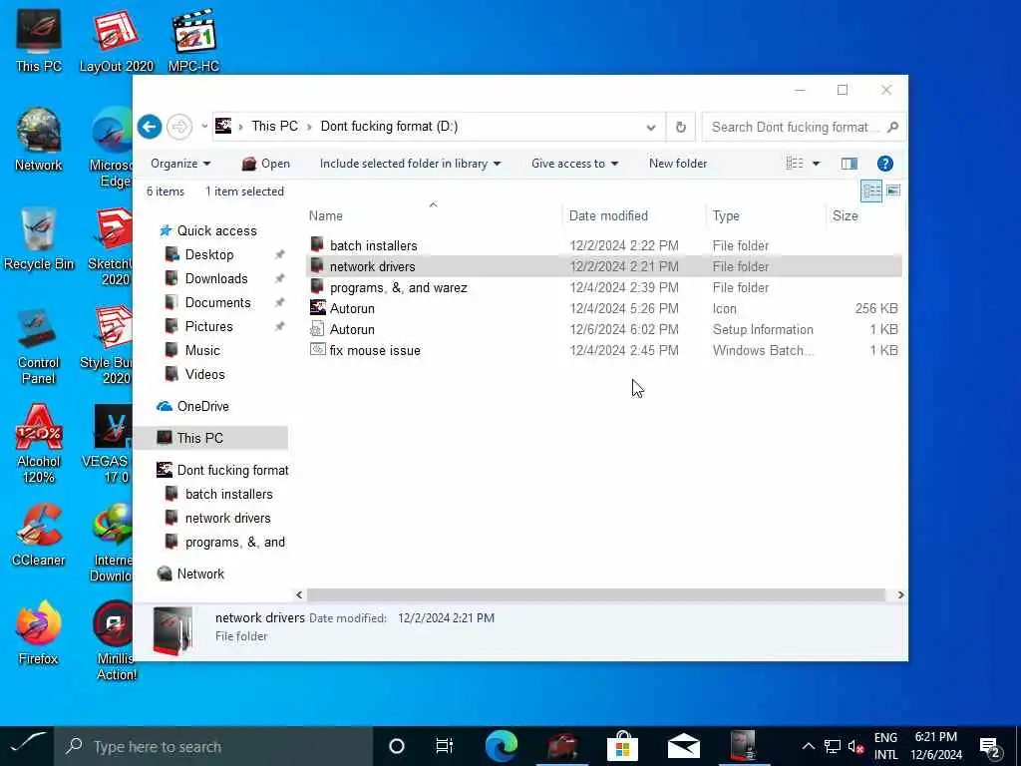This screenshot has width=1021, height=766.
Task: Click the horizontal scrollbar in file list
Action: pyautogui.click(x=596, y=594)
